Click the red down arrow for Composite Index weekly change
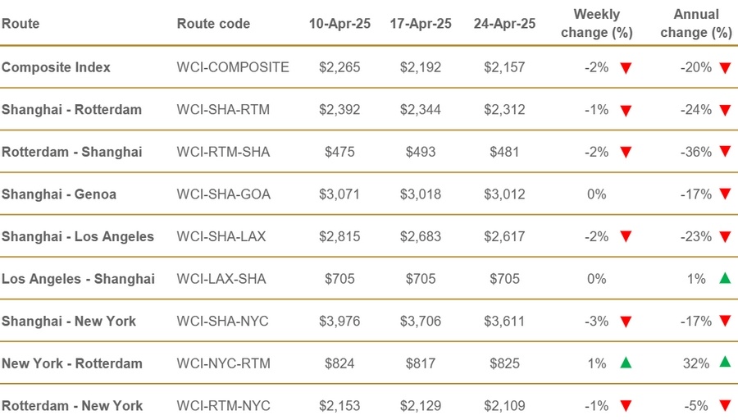 pos(626,68)
